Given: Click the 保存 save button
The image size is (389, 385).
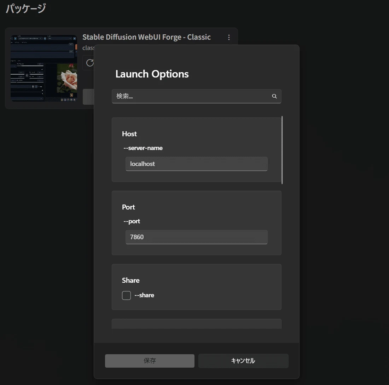Looking at the screenshot, I should [150, 361].
